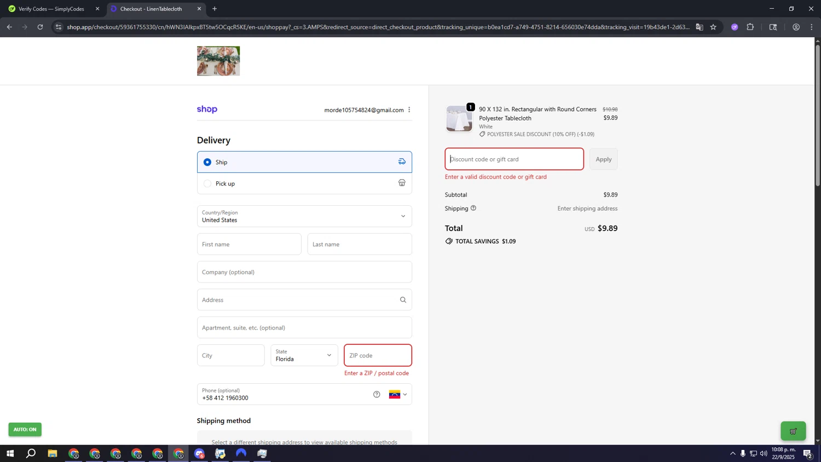Open File Explorer from taskbar

point(53,454)
